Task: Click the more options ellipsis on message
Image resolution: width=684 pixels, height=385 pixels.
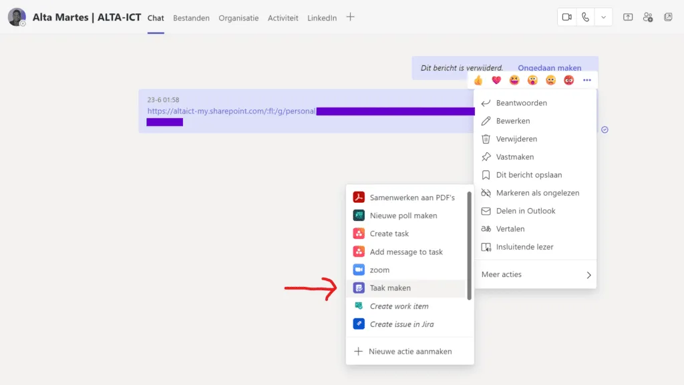Action: pyautogui.click(x=586, y=80)
